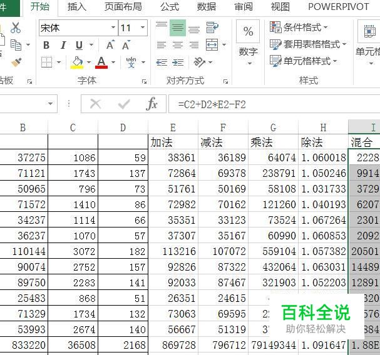Click the percent number format button
This screenshot has width=380, height=355.
click(x=248, y=31)
